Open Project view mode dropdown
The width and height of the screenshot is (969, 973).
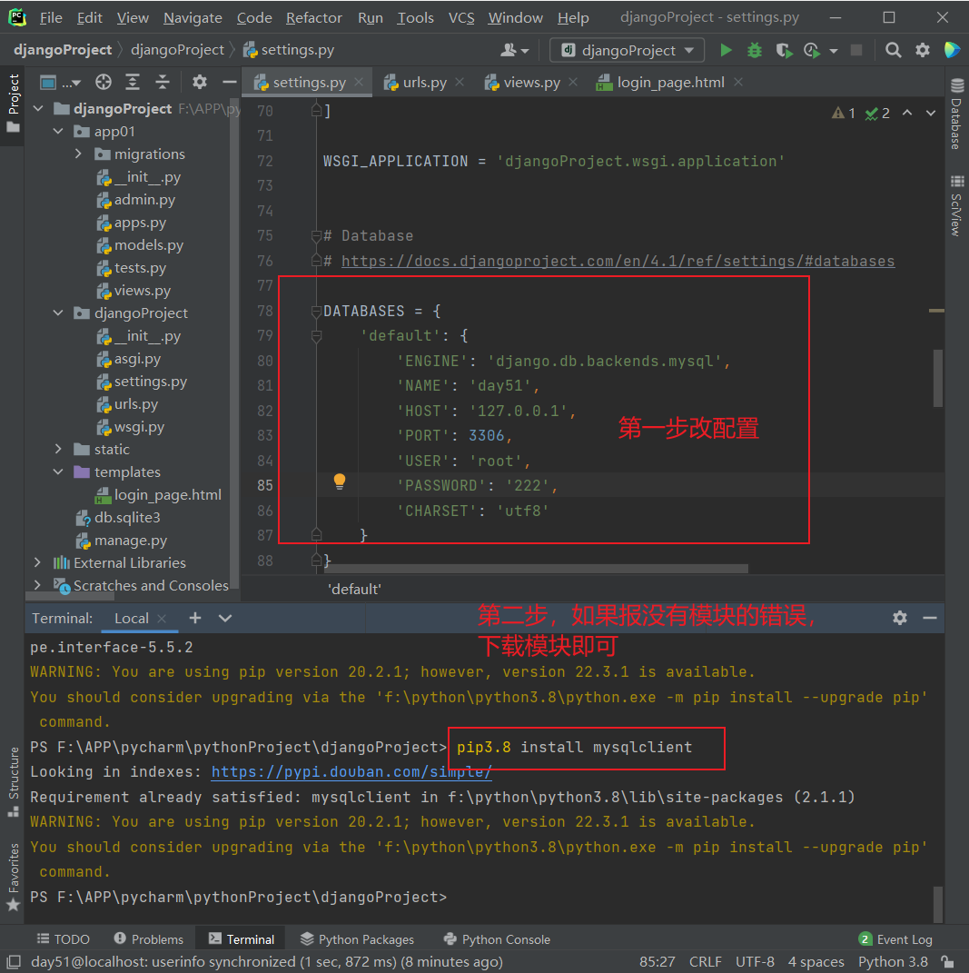(x=61, y=82)
